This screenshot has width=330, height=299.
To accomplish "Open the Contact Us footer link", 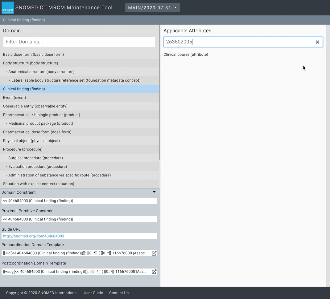I will click(x=119, y=293).
